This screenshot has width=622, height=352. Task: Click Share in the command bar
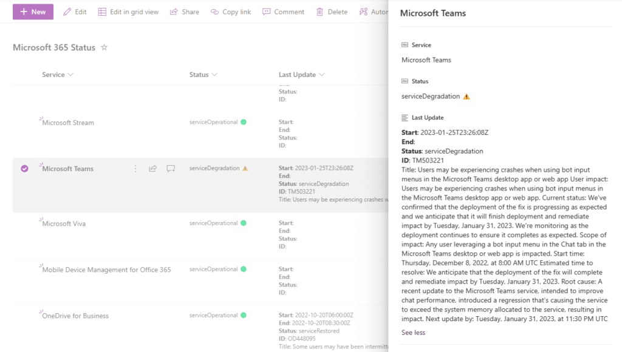coord(184,12)
